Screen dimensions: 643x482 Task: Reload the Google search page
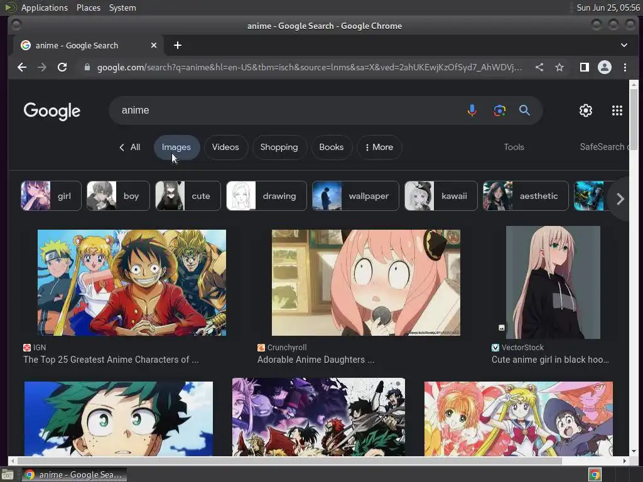coord(62,67)
